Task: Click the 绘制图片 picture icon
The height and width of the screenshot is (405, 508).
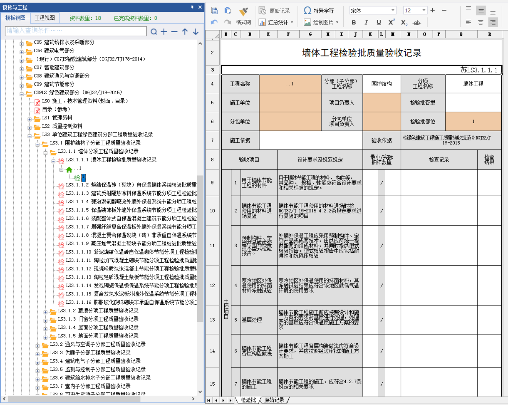Action: (x=307, y=22)
